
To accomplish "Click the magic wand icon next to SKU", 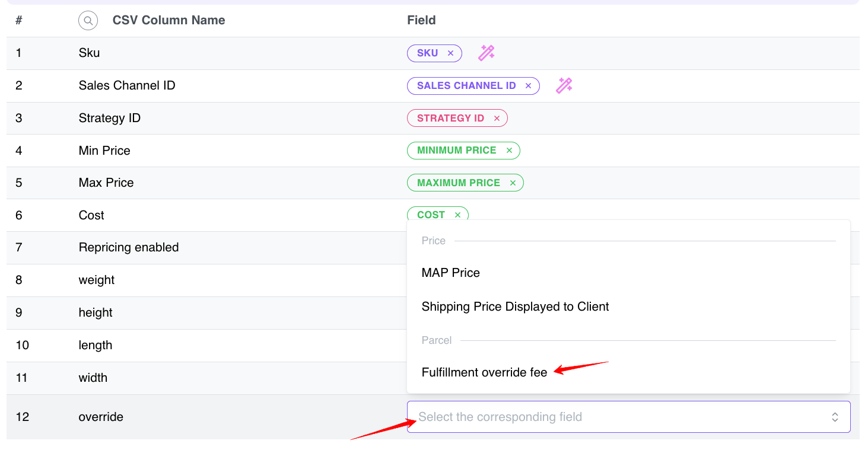I will pyautogui.click(x=487, y=53).
